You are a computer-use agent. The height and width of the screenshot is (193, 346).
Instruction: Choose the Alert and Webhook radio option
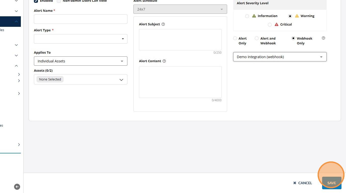tap(257, 38)
